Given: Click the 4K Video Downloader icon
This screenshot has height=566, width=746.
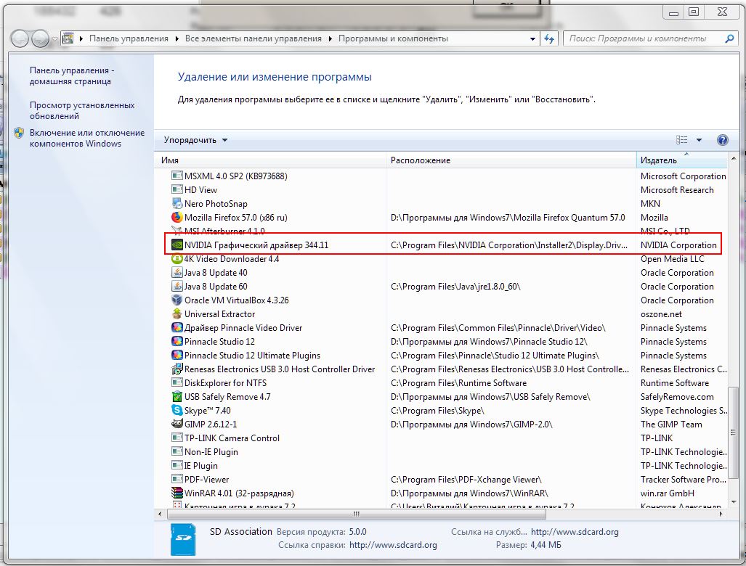Looking at the screenshot, I should (177, 258).
